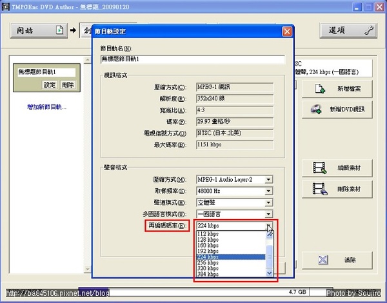Select highlighted 224 kbps list entry
This screenshot has width=387, height=303.
tap(231, 257)
